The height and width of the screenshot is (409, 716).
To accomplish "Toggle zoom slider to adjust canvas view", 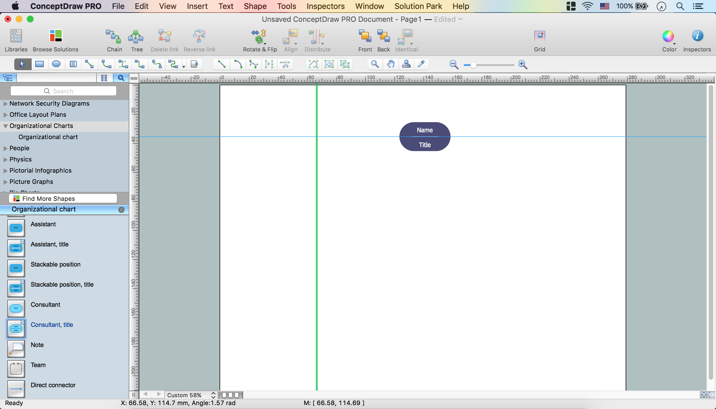I will 487,64.
